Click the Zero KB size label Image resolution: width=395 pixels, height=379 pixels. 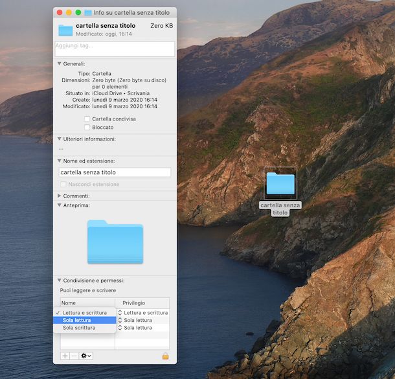pyautogui.click(x=161, y=26)
